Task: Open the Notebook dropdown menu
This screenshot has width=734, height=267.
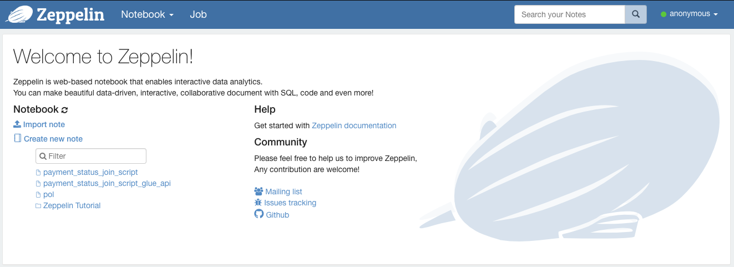Action: pyautogui.click(x=147, y=14)
